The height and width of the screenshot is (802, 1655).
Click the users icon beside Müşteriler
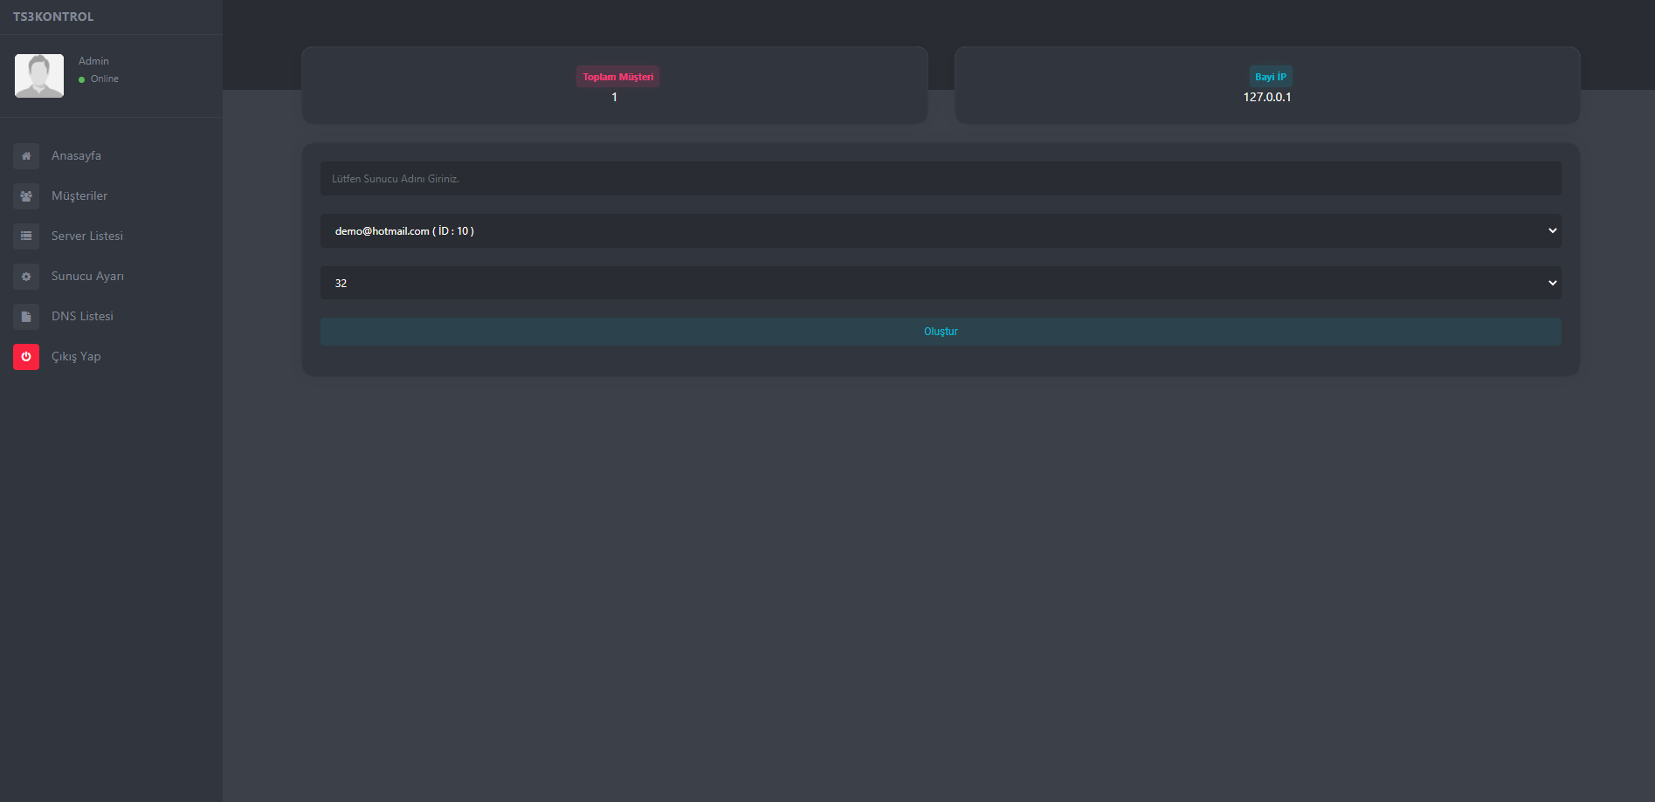coord(26,196)
